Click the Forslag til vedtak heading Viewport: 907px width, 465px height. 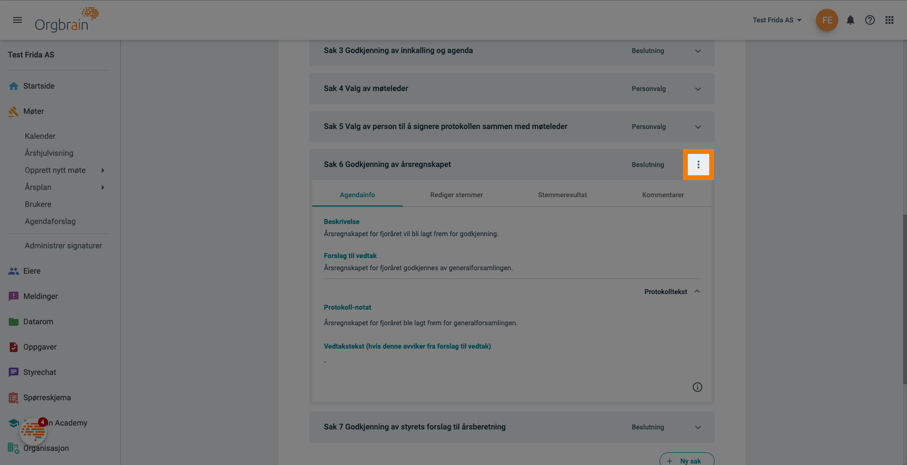click(x=350, y=256)
